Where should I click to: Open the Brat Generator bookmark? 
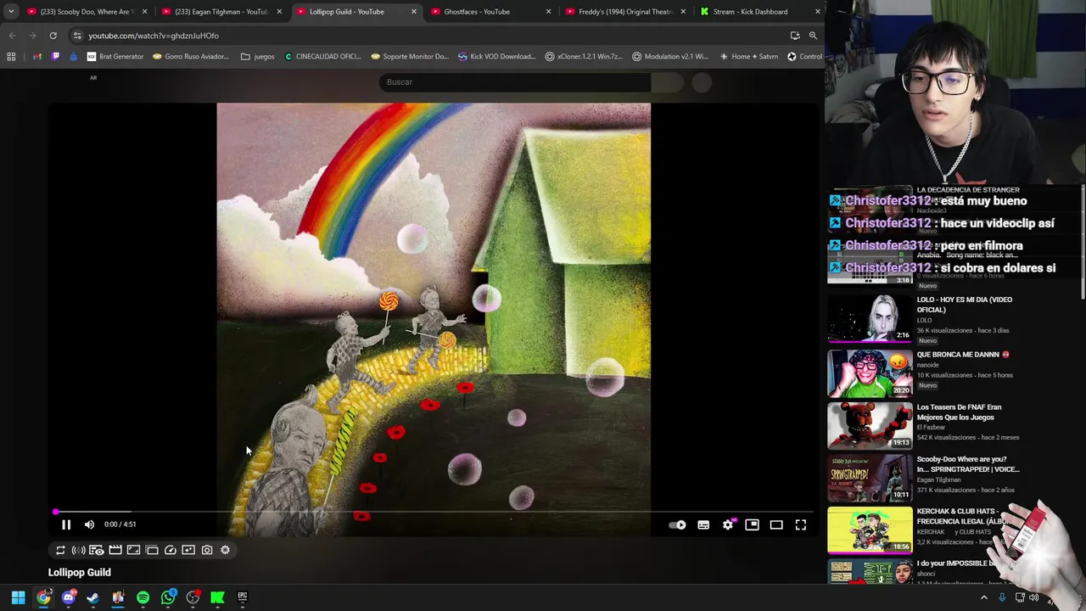115,57
